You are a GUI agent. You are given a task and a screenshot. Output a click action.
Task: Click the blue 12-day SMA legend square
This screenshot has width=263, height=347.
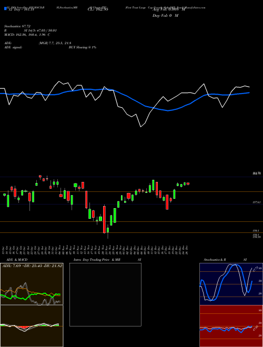[5, 9]
